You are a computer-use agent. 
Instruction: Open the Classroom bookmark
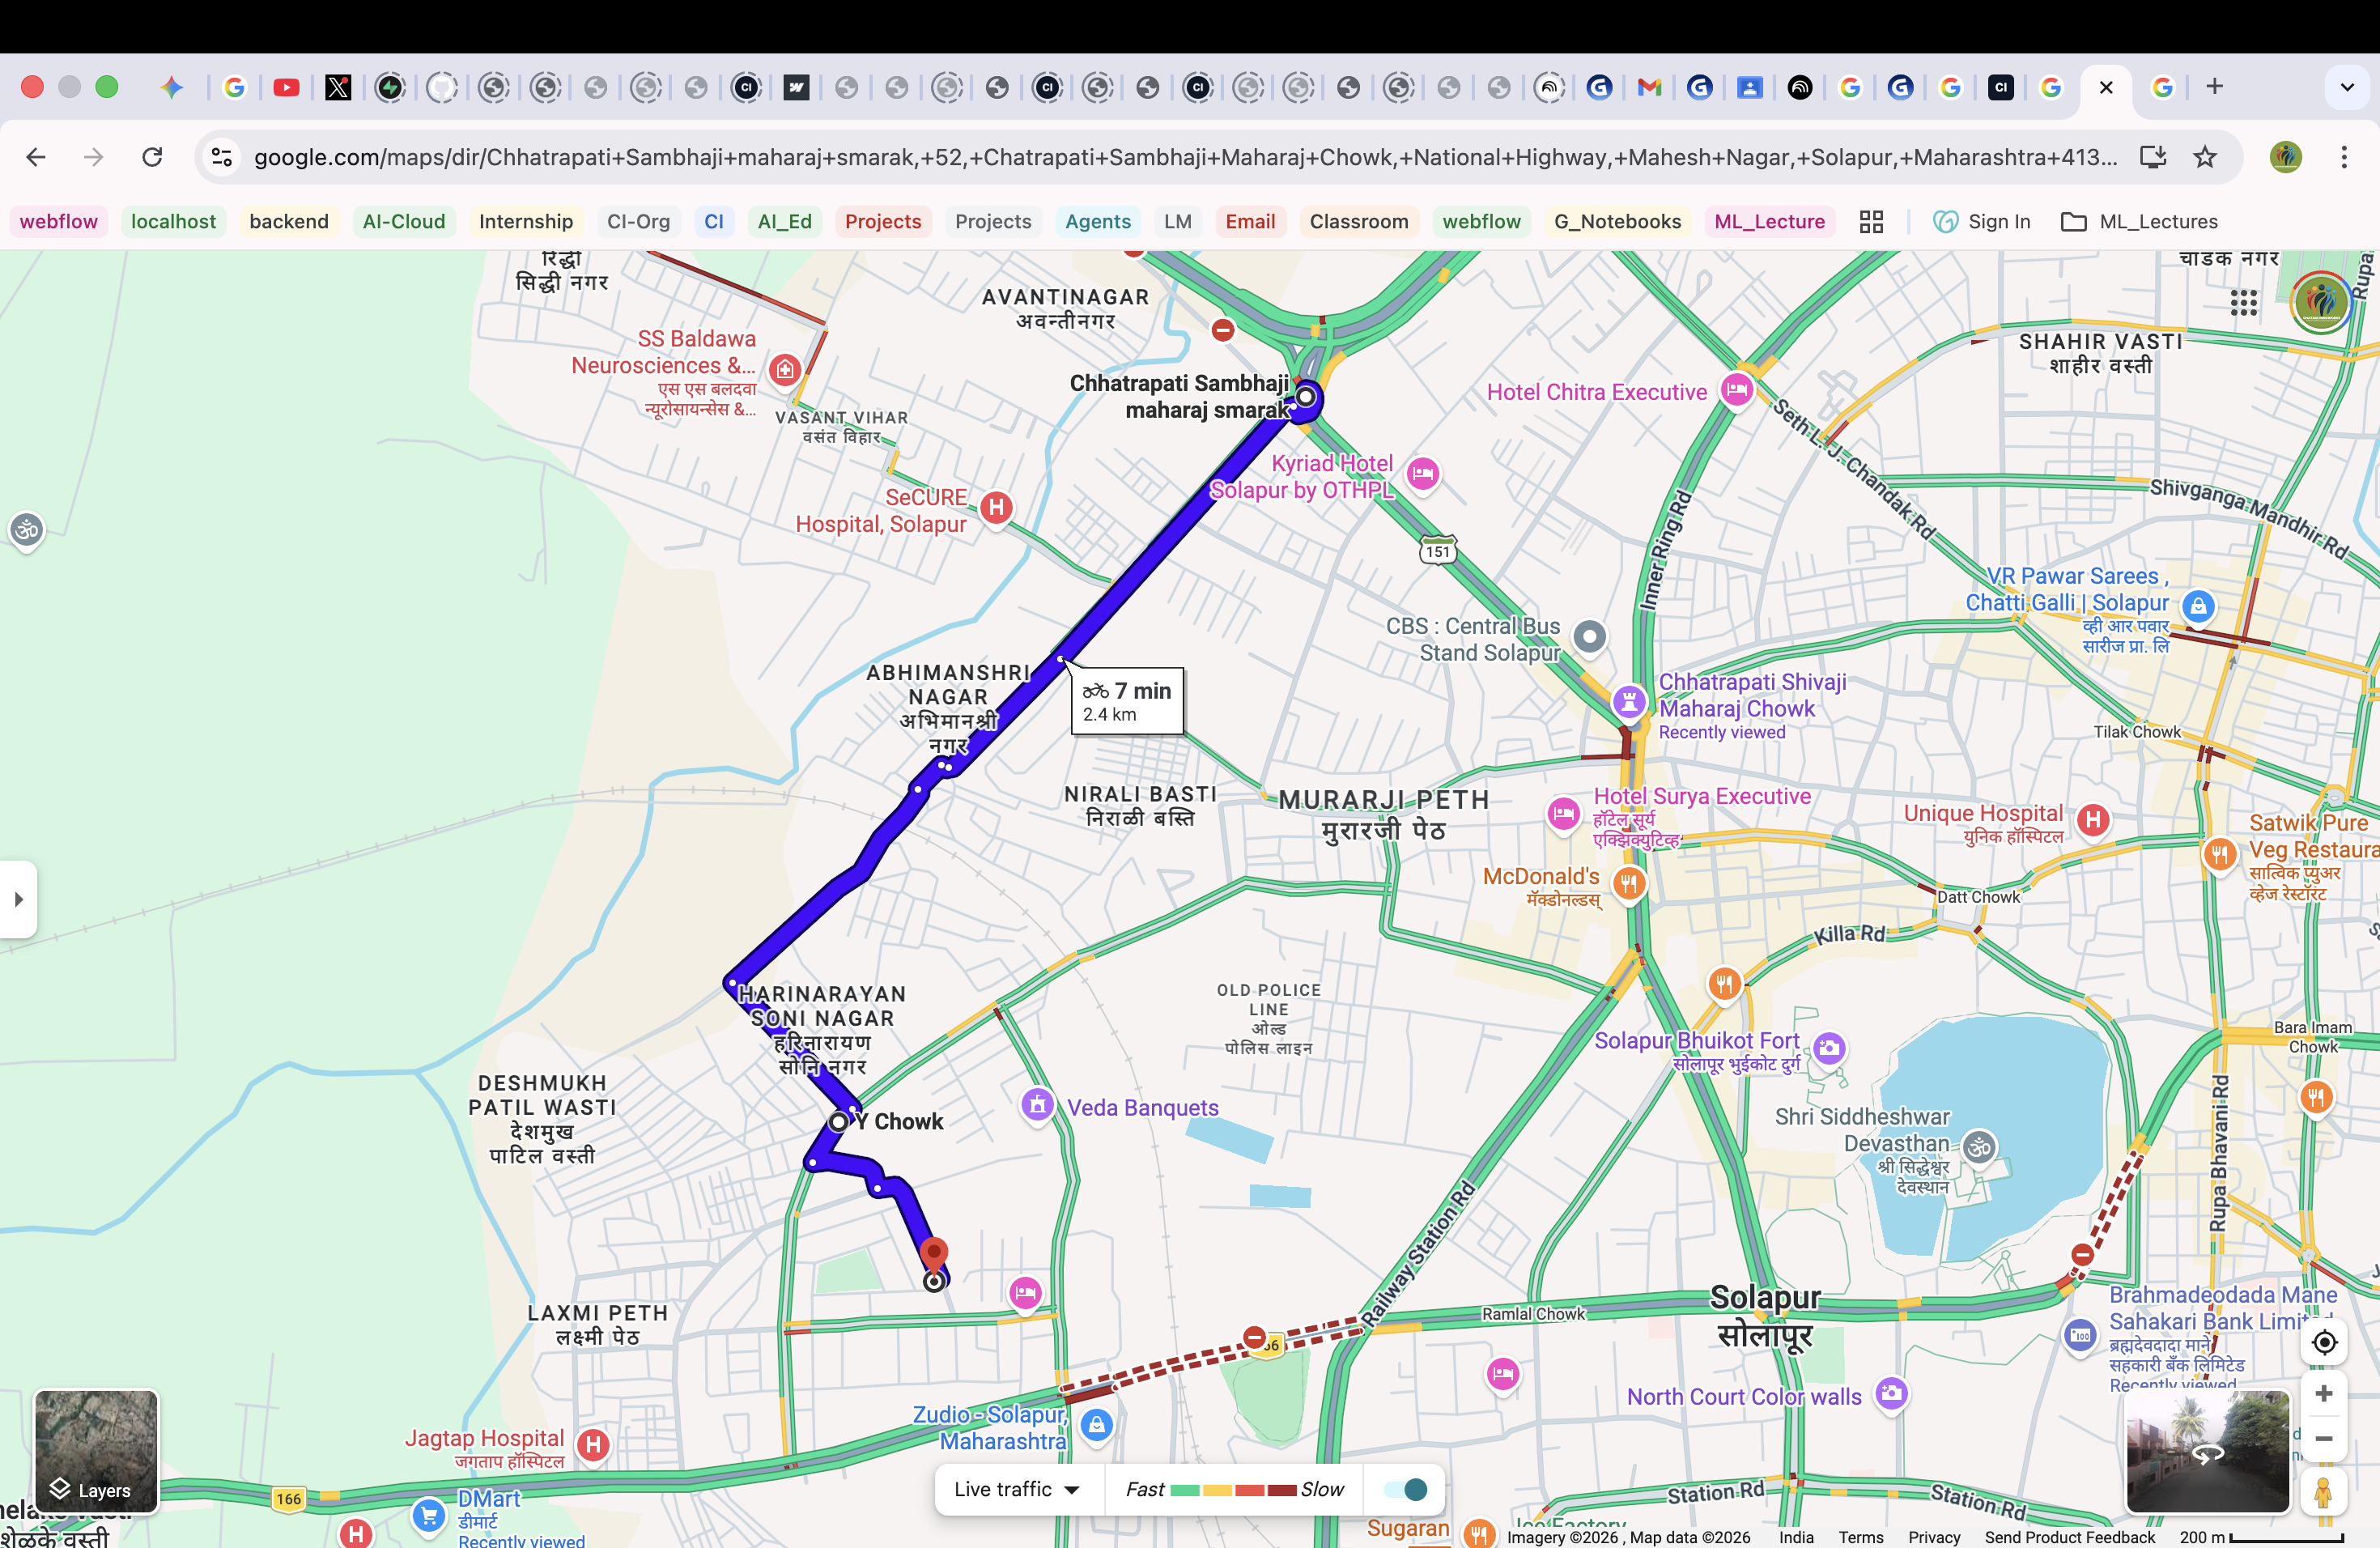click(1358, 221)
